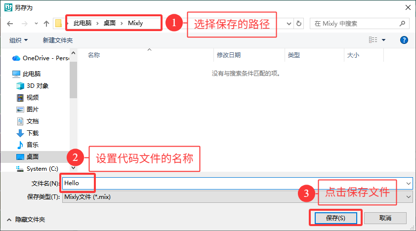Expand breadcrumb arrow after 此电脑
The image size is (416, 231).
tap(97, 23)
